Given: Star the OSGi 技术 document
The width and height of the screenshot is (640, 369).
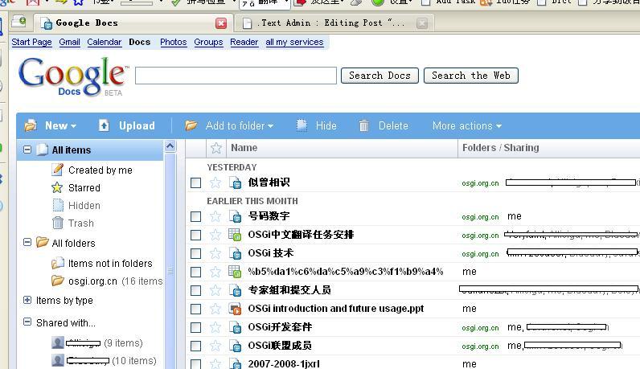Looking at the screenshot, I should tap(215, 253).
